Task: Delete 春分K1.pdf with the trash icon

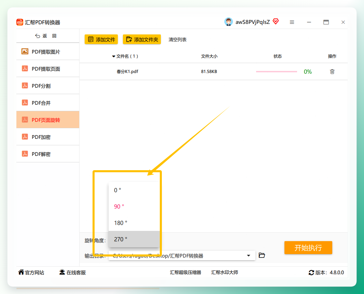Action: coord(332,71)
